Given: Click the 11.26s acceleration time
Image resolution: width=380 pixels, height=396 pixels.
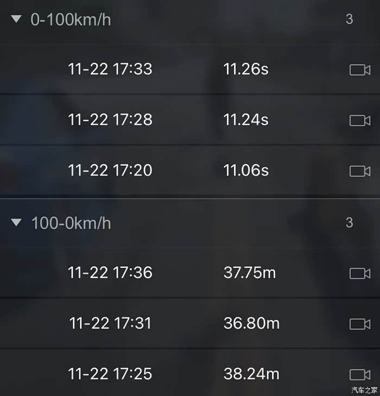Looking at the screenshot, I should 246,70.
